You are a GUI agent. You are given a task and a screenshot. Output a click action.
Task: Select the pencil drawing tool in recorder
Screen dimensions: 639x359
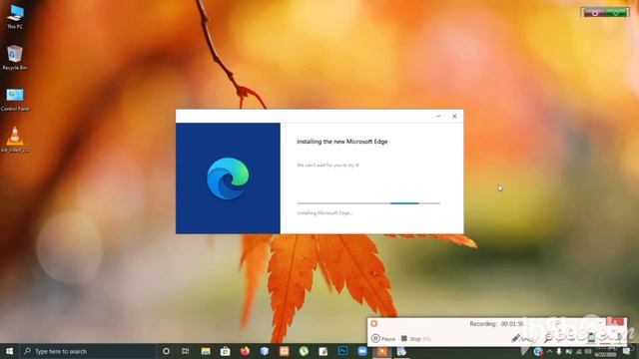pyautogui.click(x=516, y=338)
